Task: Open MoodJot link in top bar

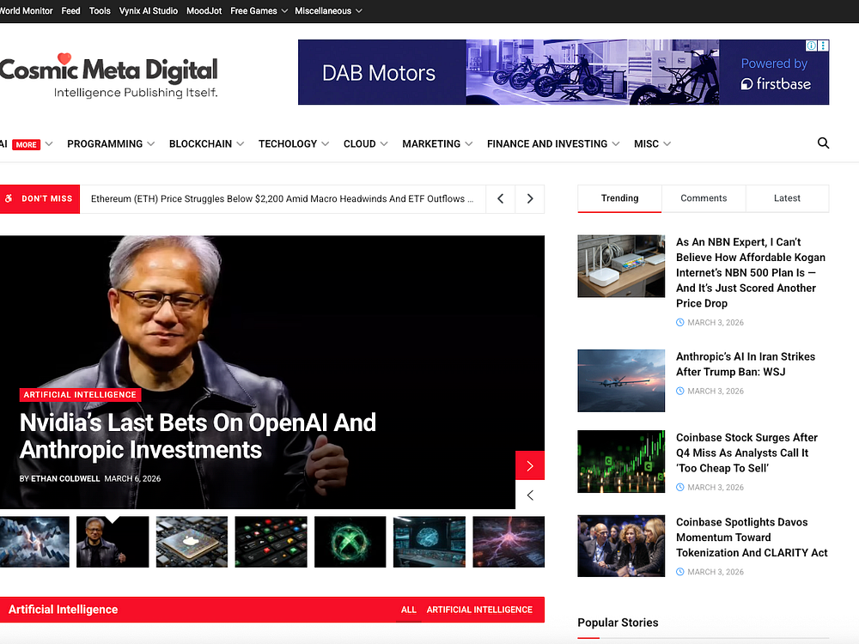Action: [x=204, y=11]
